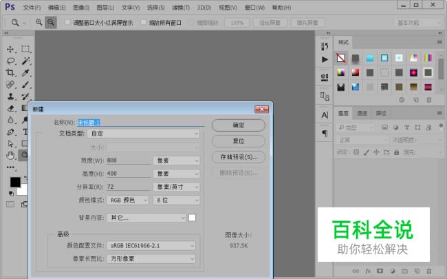Click the resolution input field showing 72

point(129,187)
